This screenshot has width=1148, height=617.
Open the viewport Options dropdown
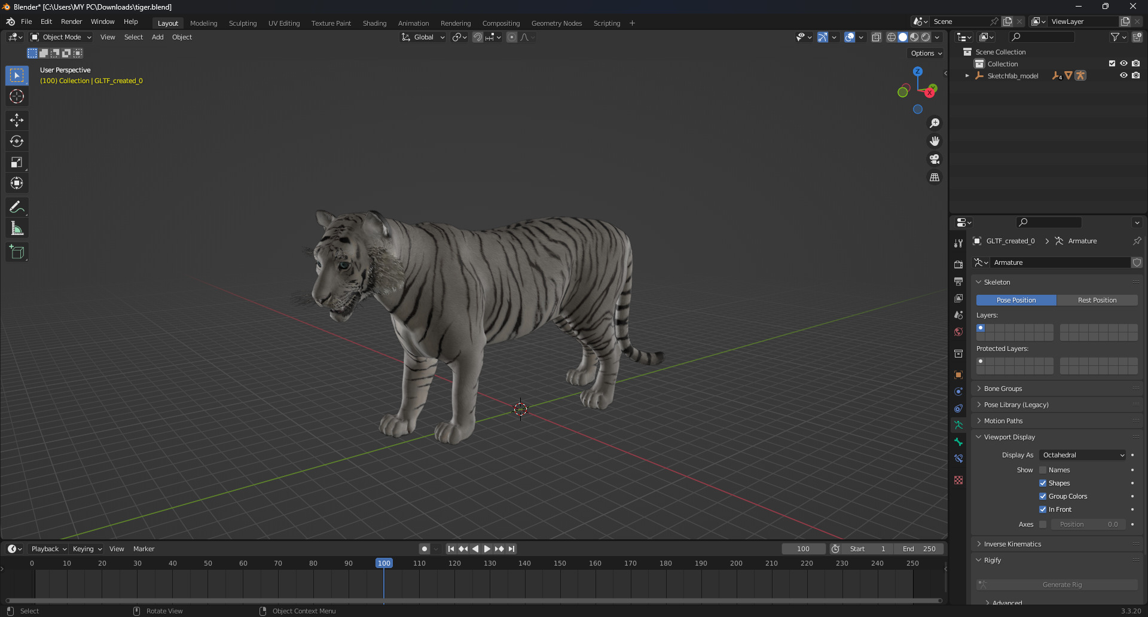926,53
